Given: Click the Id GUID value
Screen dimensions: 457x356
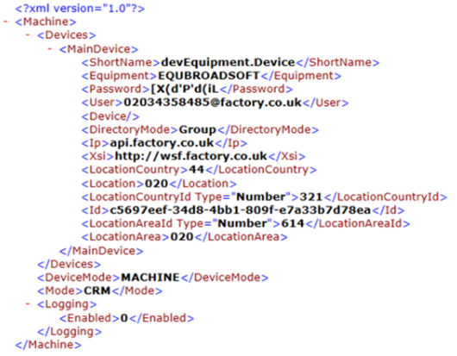Looking at the screenshot, I should pos(241,210).
